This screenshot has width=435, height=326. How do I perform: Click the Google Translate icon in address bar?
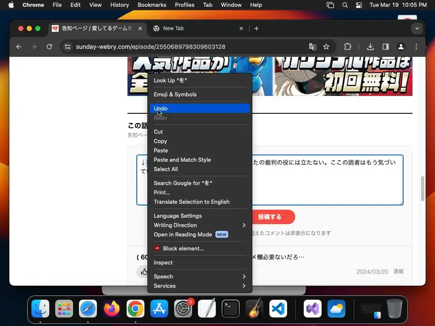313,47
